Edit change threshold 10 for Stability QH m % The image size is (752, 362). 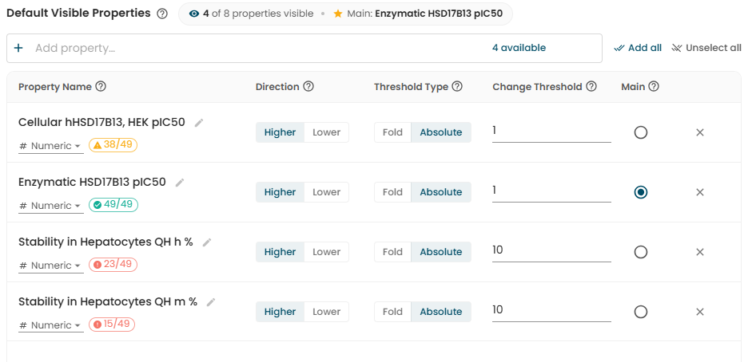[x=551, y=311]
